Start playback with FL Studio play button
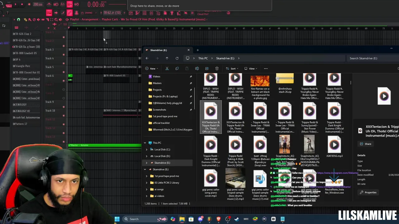Image resolution: width=399 pixels, height=224 pixels. [16, 4]
